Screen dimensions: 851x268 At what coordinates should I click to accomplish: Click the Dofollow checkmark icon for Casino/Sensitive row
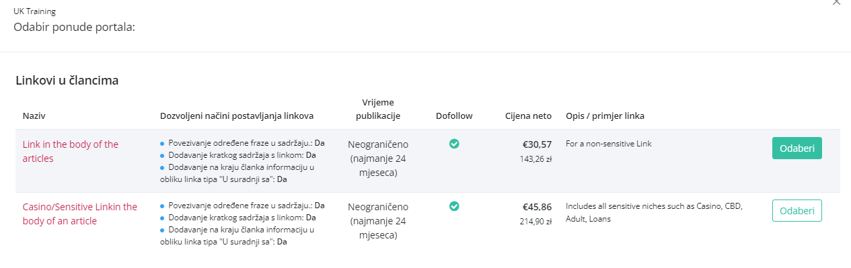point(454,206)
